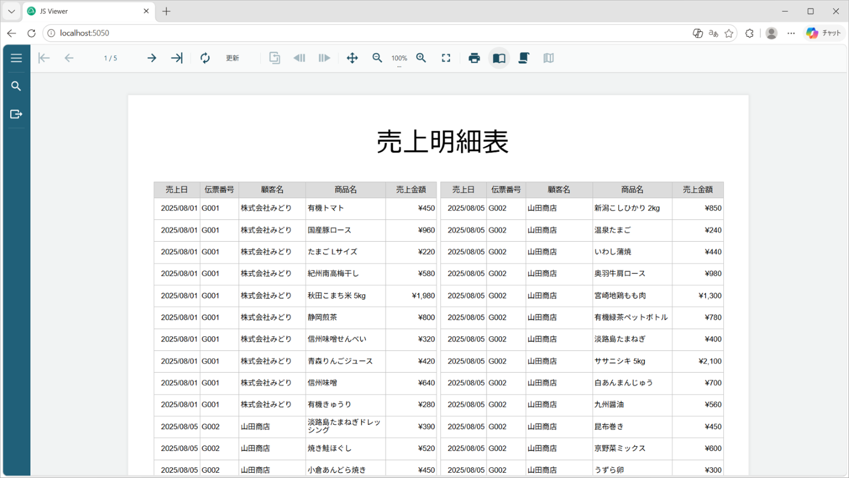Select the 京野菜ミックス cell
849x478 pixels.
[x=632, y=448]
